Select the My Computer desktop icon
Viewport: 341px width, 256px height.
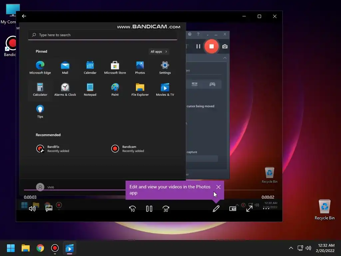click(x=8, y=14)
